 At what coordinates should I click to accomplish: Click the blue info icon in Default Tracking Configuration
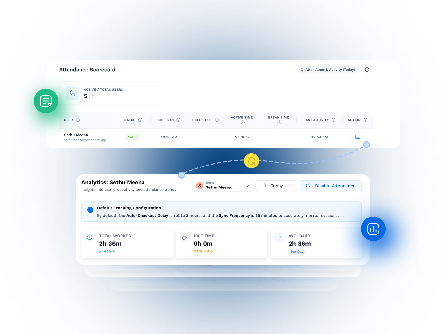[90, 210]
